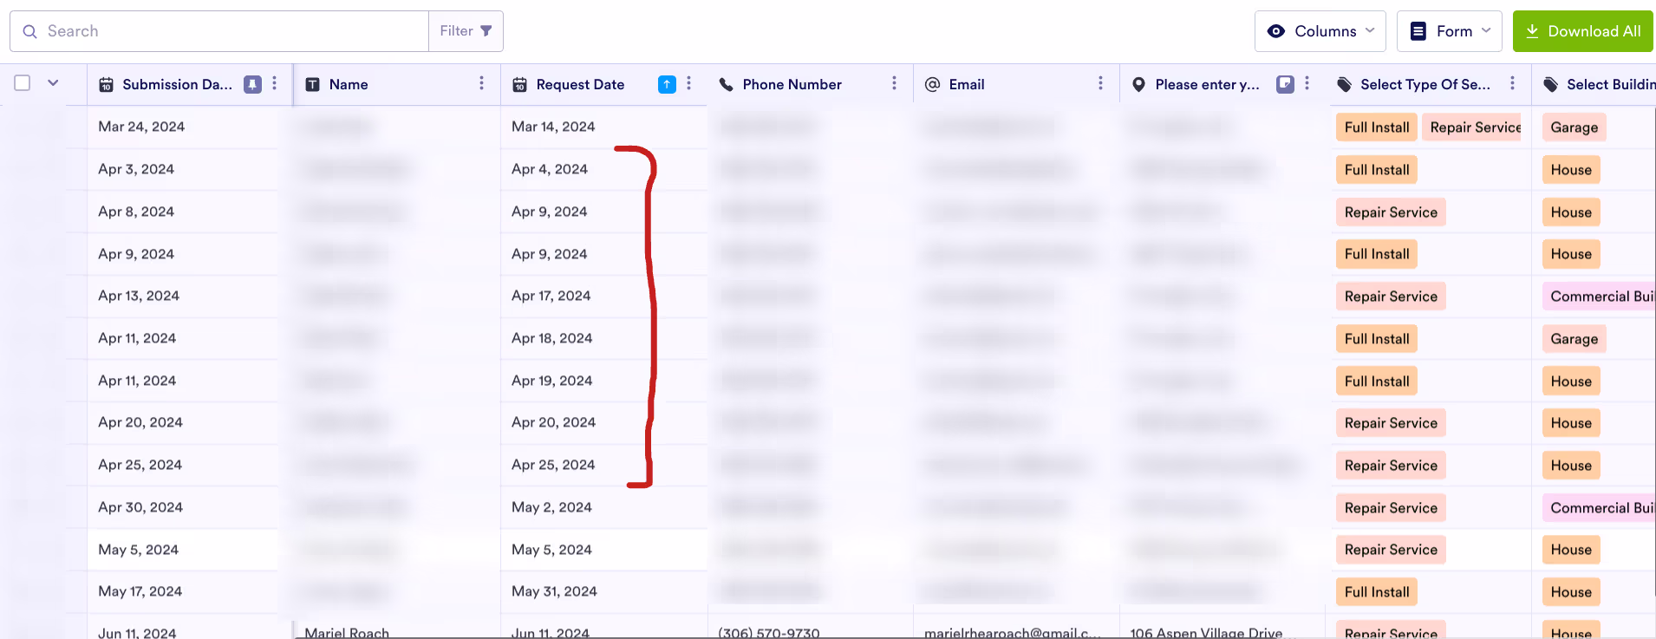Click Full Install tag in May 17 row

[x=1377, y=592]
